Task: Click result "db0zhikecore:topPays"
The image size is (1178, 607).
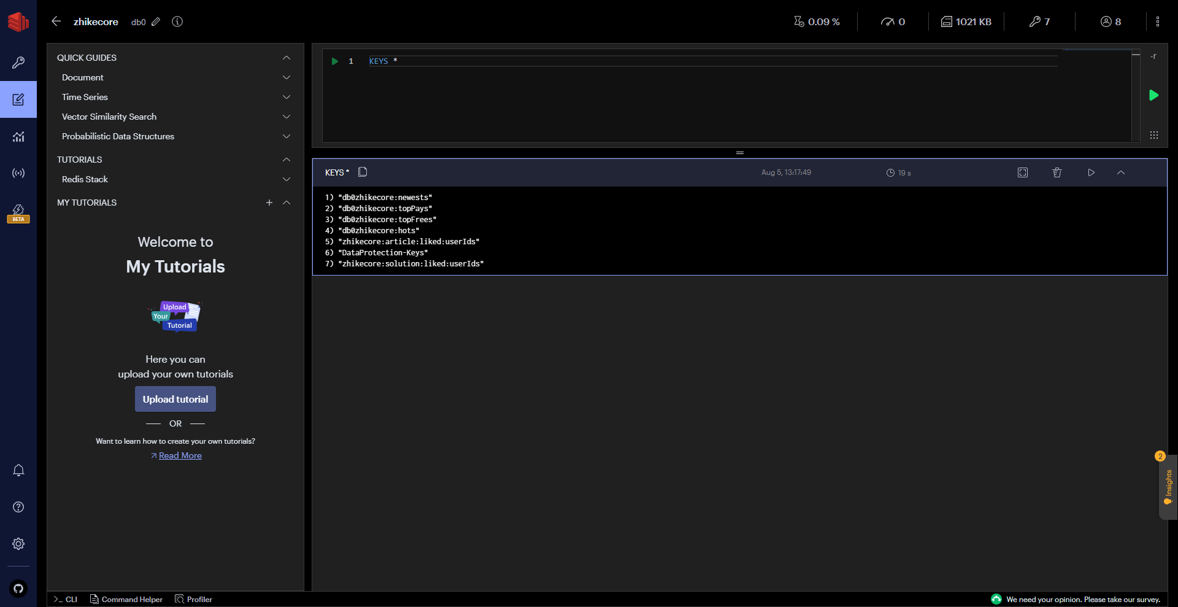Action: tap(385, 209)
